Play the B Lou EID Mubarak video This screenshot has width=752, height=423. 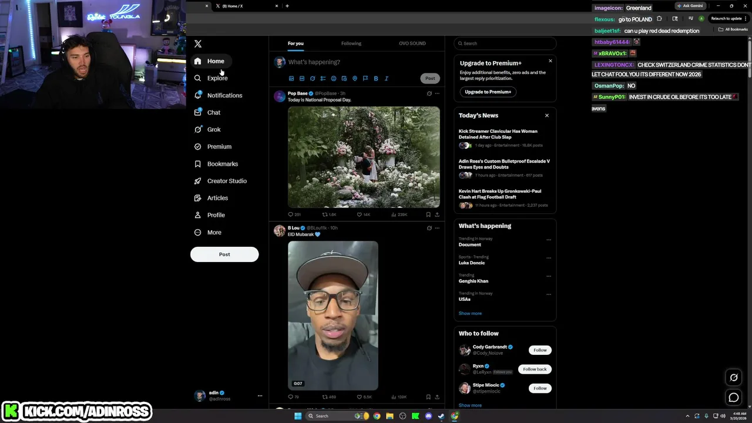point(333,315)
